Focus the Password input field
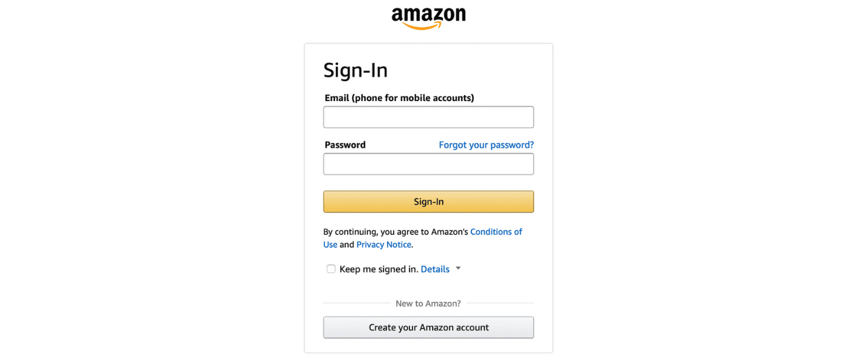Image resolution: width=844 pixels, height=361 pixels. tap(429, 164)
